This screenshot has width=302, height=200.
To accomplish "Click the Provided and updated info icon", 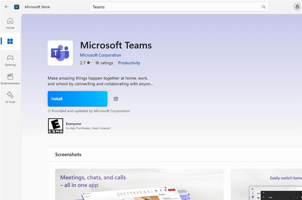I will 49,111.
